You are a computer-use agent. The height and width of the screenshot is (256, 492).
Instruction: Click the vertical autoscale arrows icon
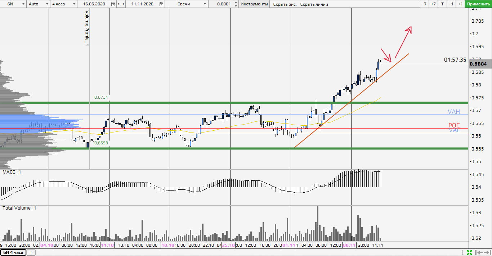pyautogui.click(x=463, y=252)
